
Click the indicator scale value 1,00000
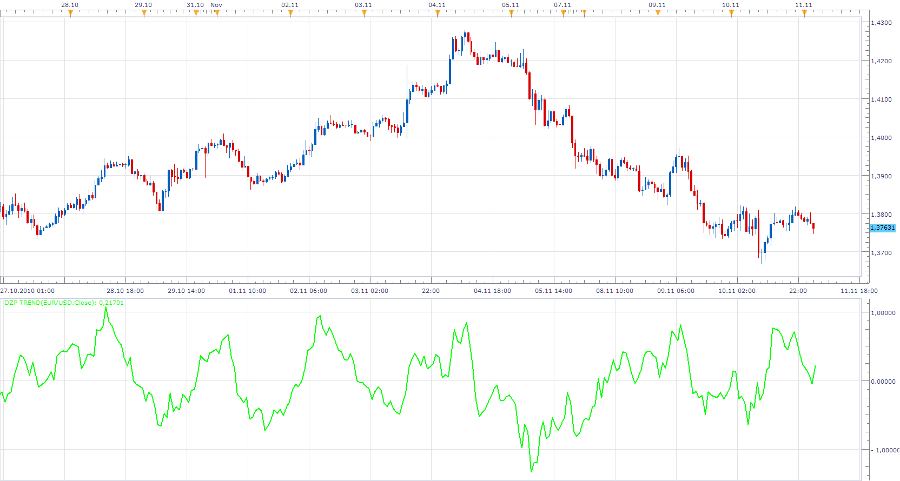(883, 313)
